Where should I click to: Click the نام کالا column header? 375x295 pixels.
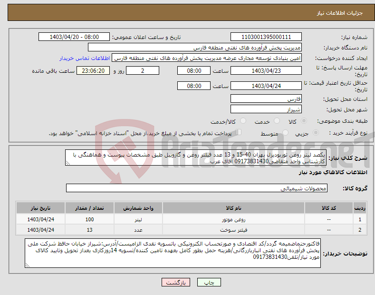click(233, 208)
